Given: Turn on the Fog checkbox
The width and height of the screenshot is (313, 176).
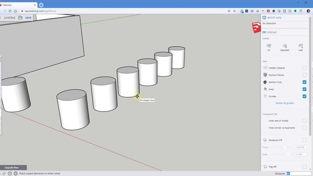Looking at the screenshot, I should click(304, 167).
